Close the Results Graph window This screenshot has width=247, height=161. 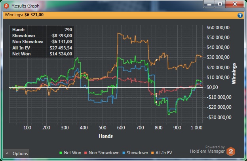pos(235,4)
